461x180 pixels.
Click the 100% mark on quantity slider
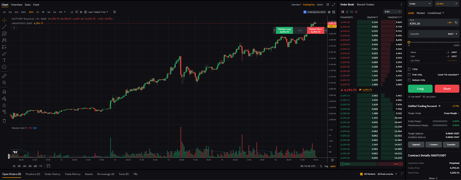tap(458, 42)
